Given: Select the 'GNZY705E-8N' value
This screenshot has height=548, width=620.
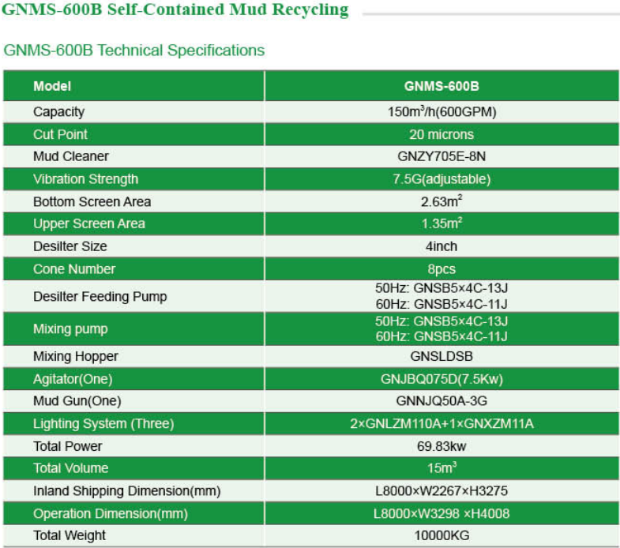Looking at the screenshot, I should 442,156.
